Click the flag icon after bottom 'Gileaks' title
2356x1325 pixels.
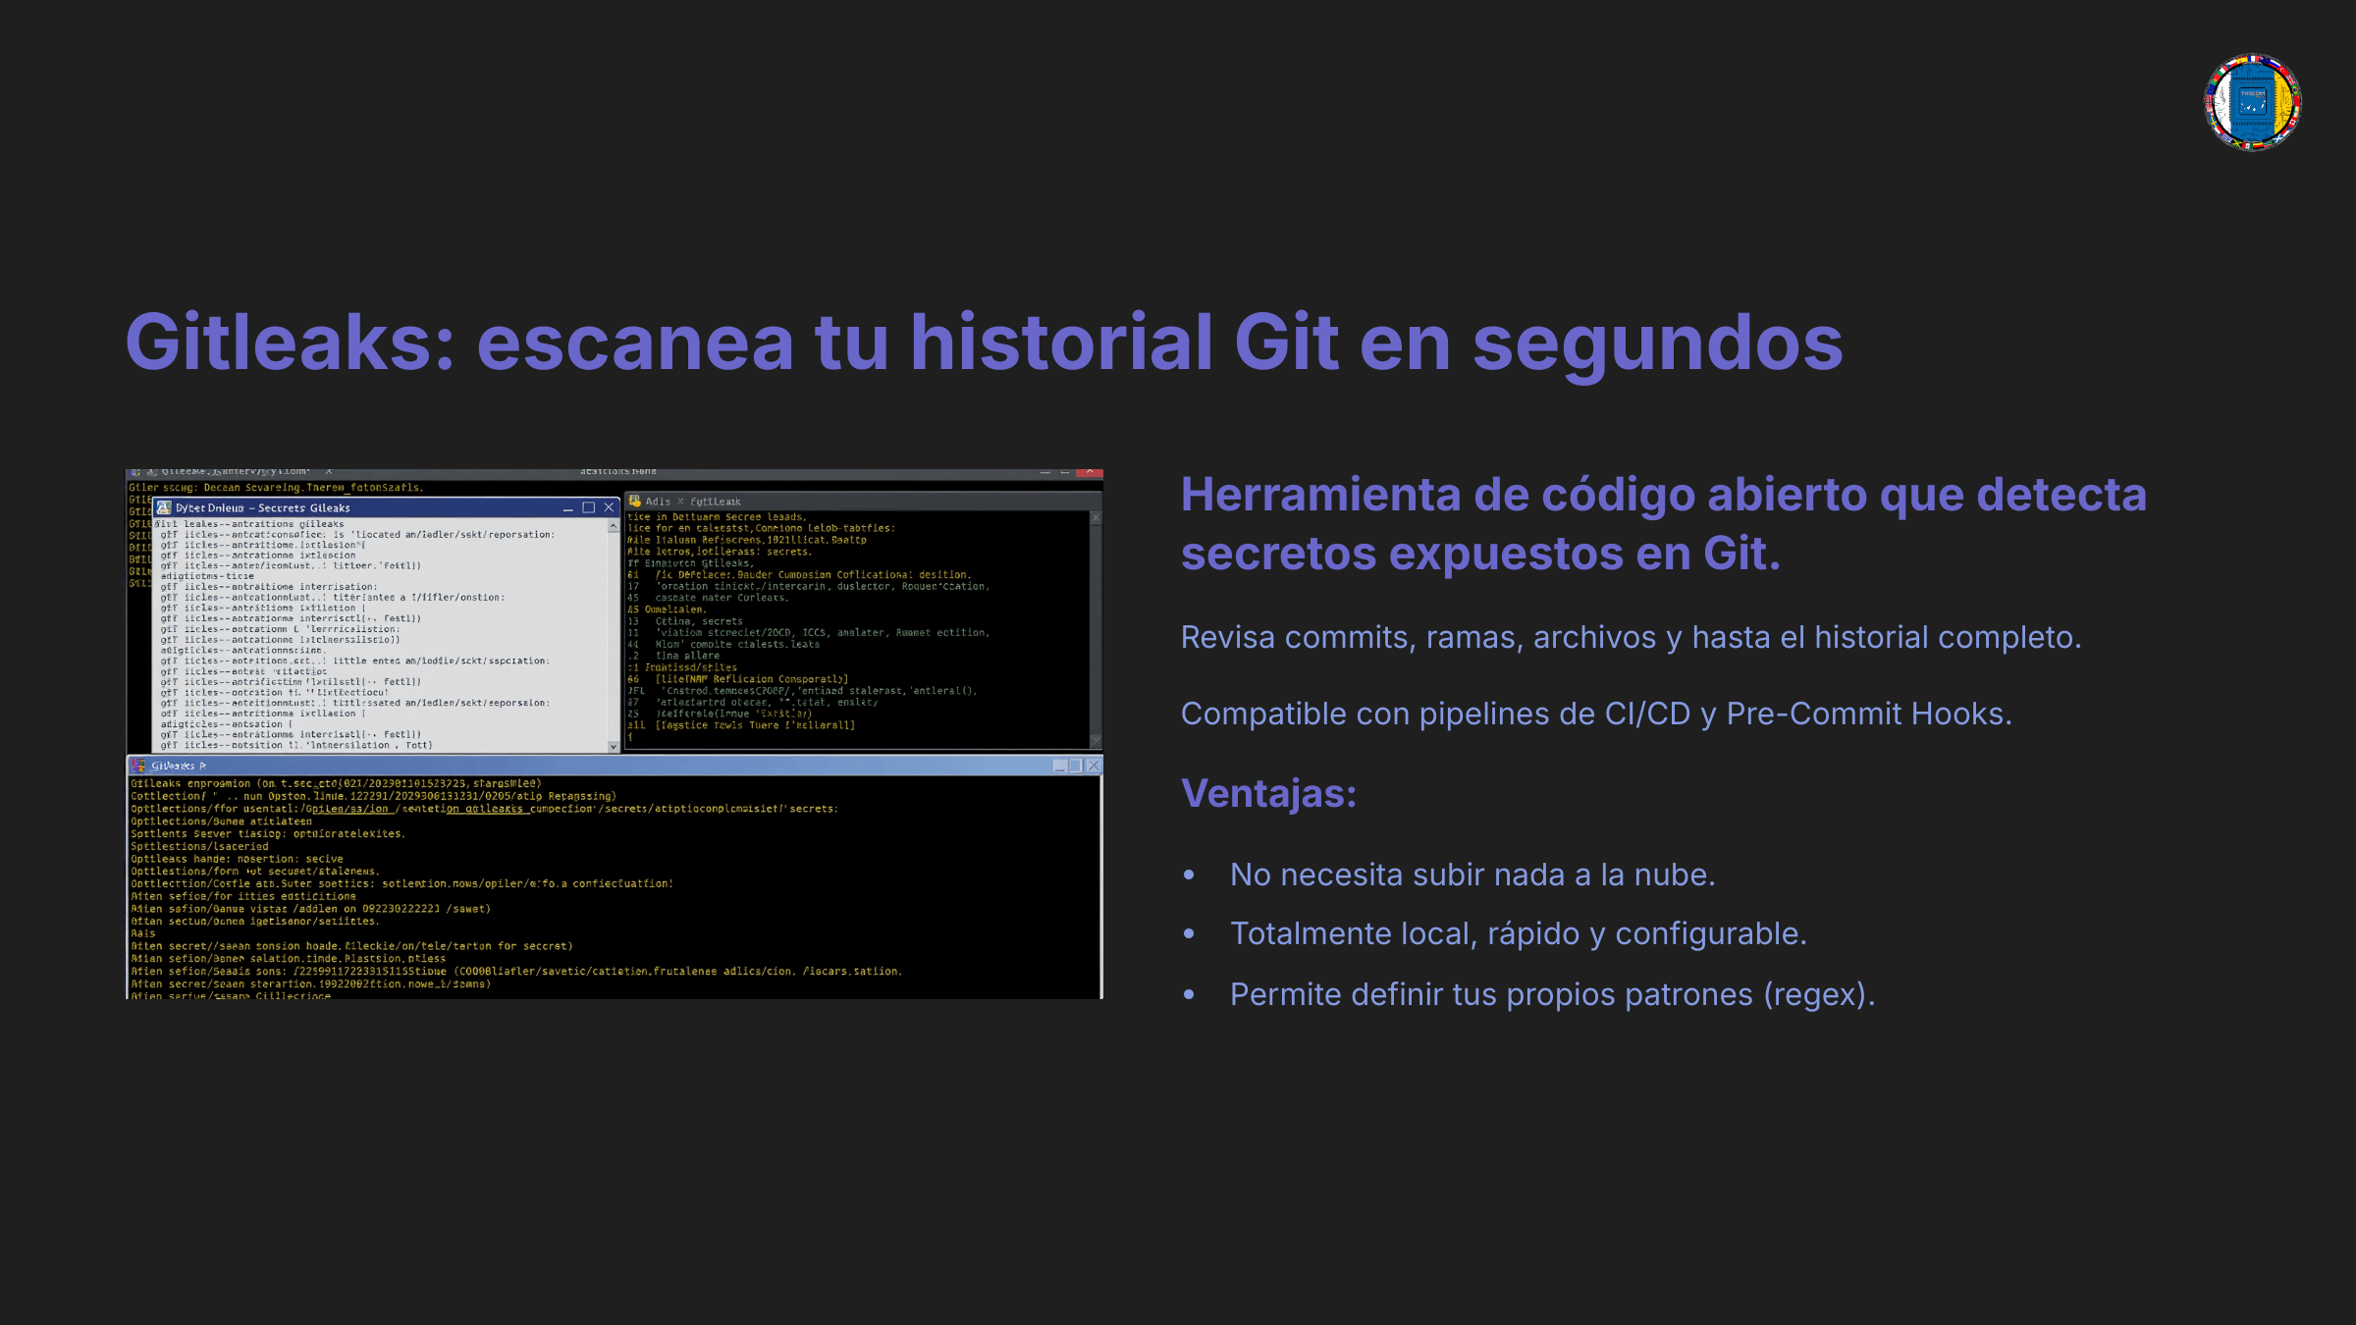click(x=203, y=766)
